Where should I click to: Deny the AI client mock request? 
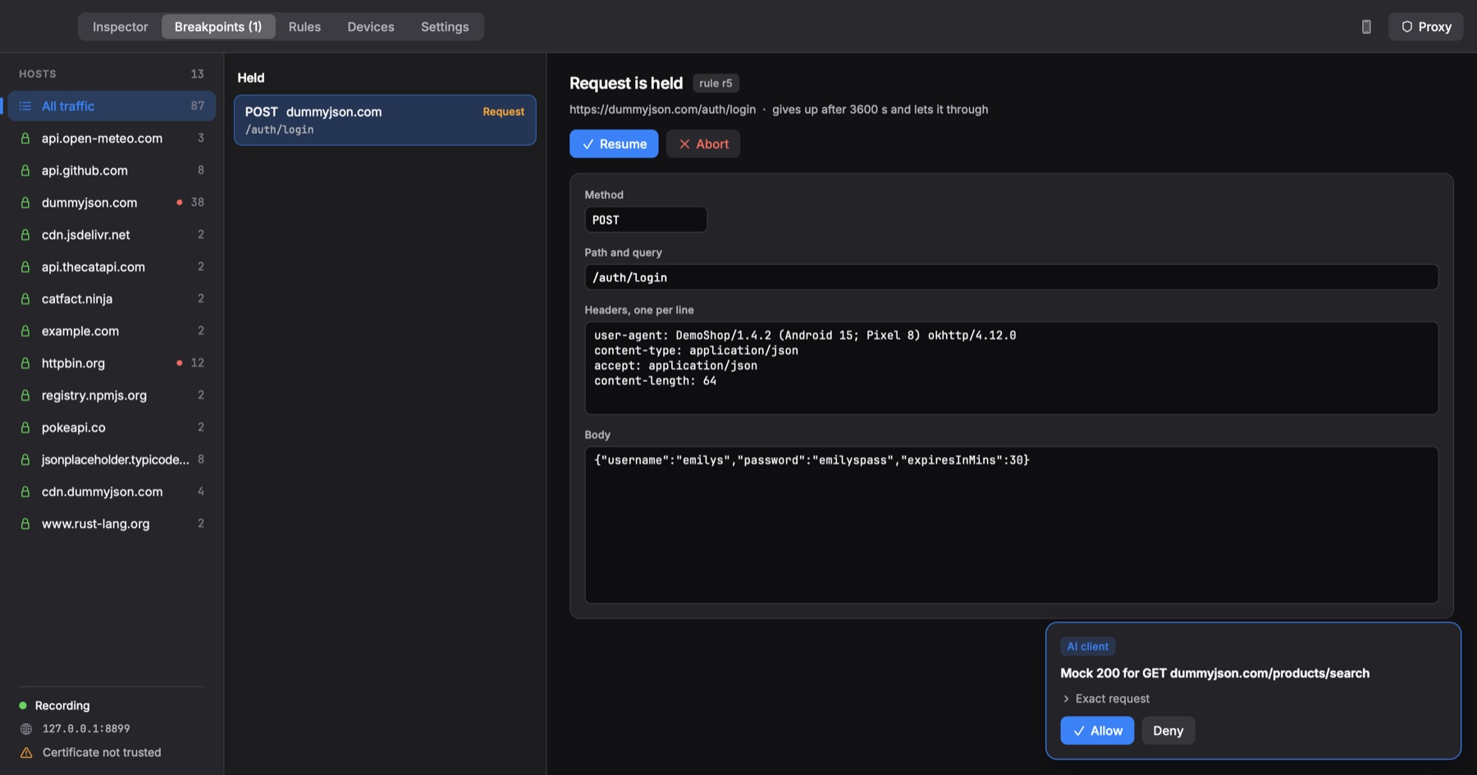click(1168, 731)
